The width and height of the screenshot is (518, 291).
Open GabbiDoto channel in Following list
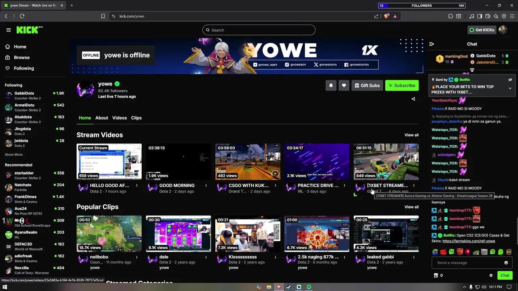click(x=34, y=95)
